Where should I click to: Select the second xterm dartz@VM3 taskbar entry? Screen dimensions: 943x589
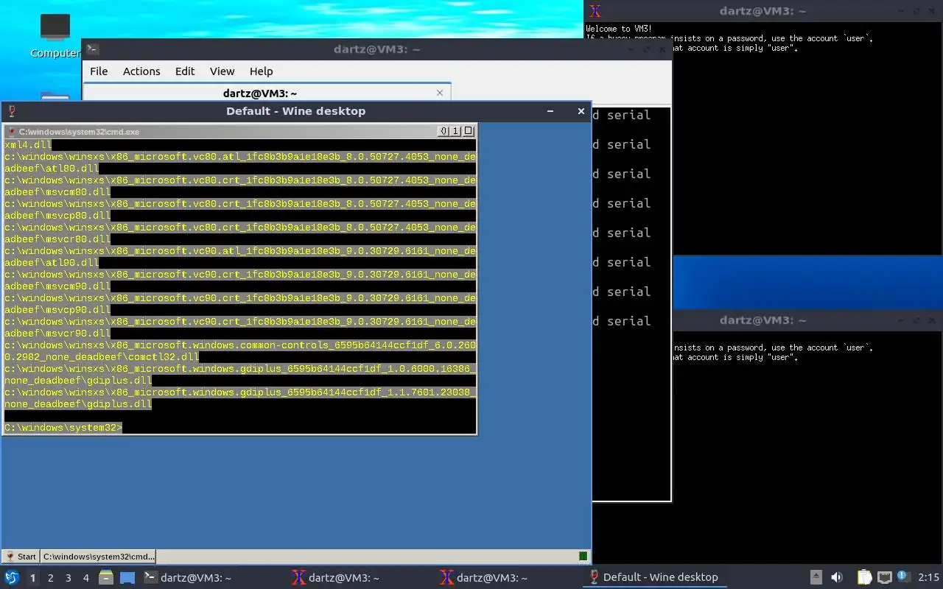[x=509, y=577]
